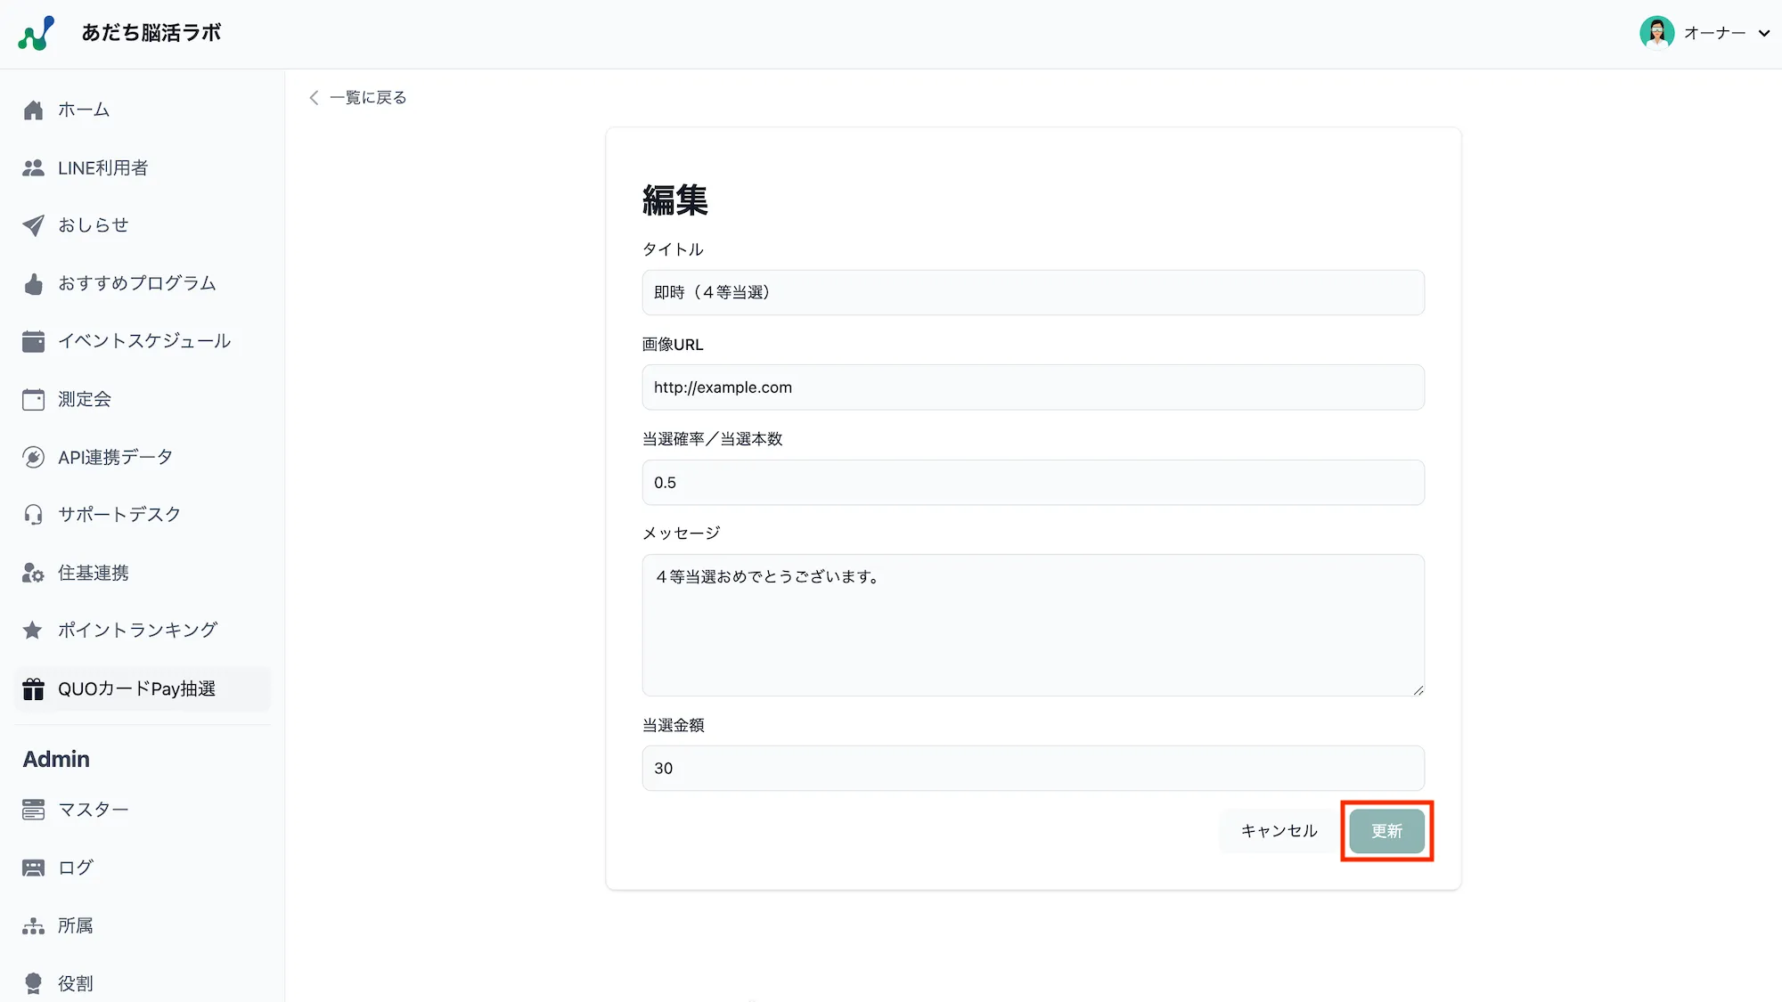This screenshot has width=1782, height=1002.
Task: Click the QUOカードPay抽選 gift icon
Action: [x=33, y=688]
